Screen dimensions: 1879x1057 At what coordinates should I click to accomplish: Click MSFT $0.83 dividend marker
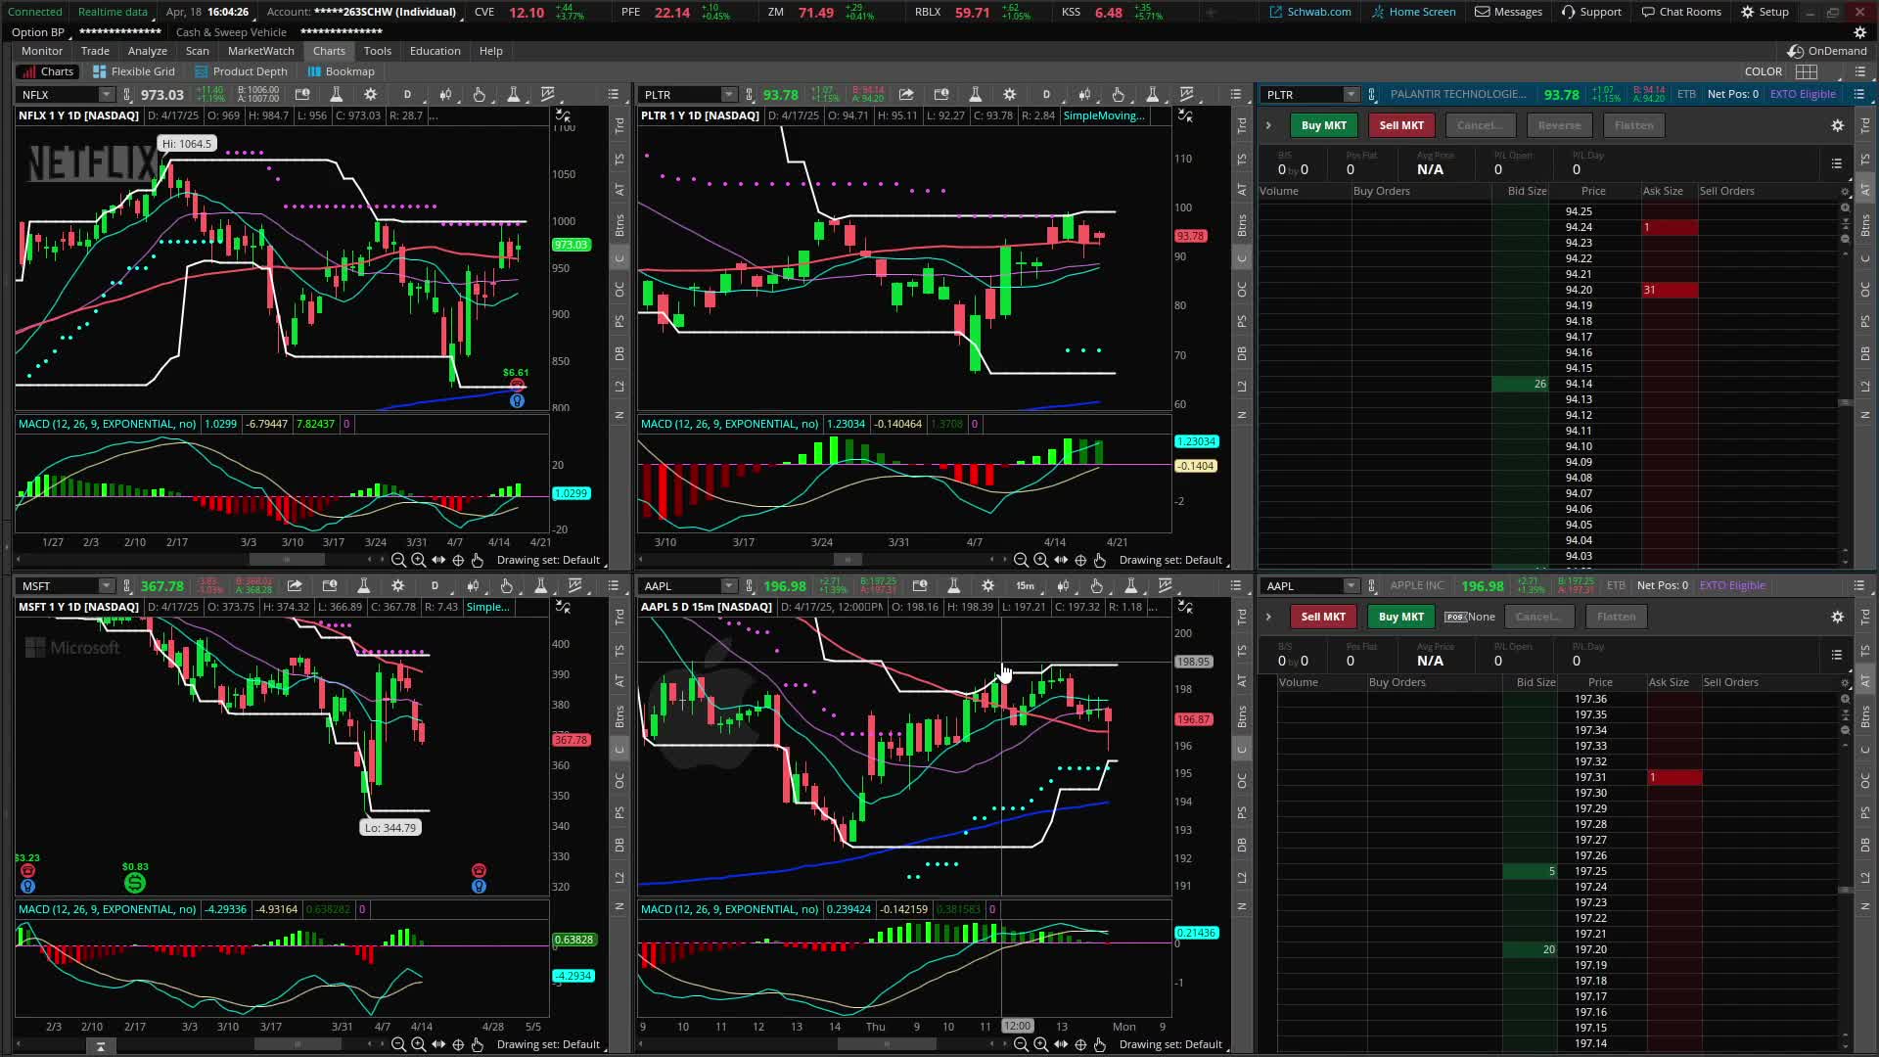[x=135, y=882]
